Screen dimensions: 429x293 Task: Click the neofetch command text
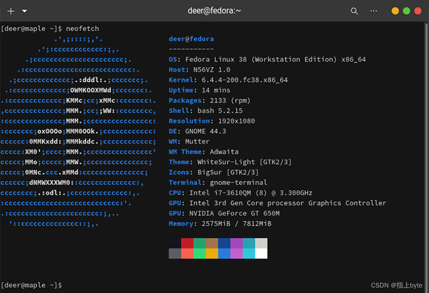point(82,28)
